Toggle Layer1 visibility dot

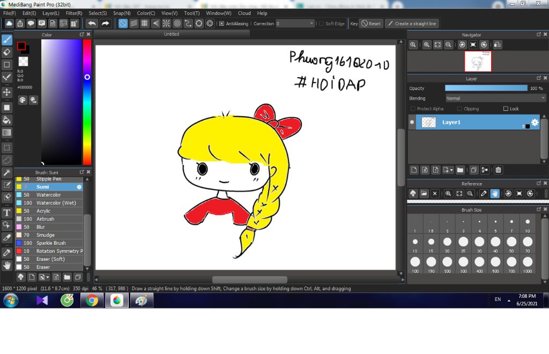412,122
